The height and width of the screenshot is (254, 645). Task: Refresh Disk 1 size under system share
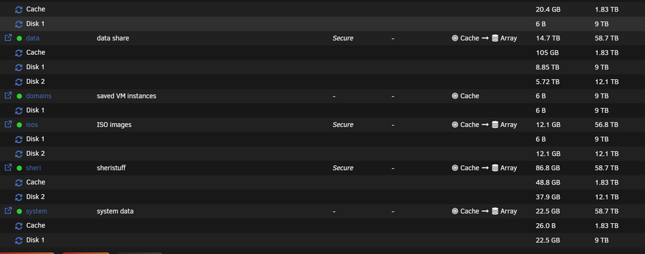click(x=19, y=240)
